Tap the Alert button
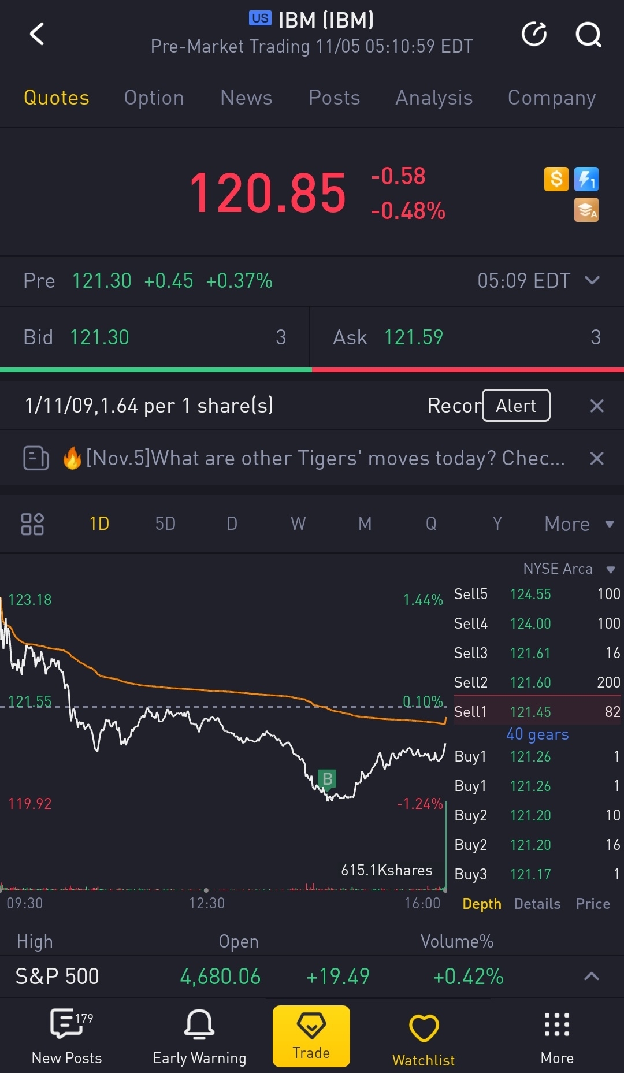The height and width of the screenshot is (1073, 624). pos(516,406)
